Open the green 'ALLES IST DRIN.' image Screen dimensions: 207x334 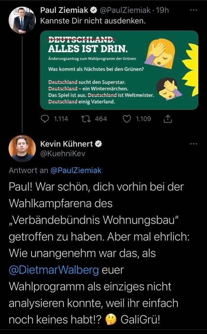point(119,70)
